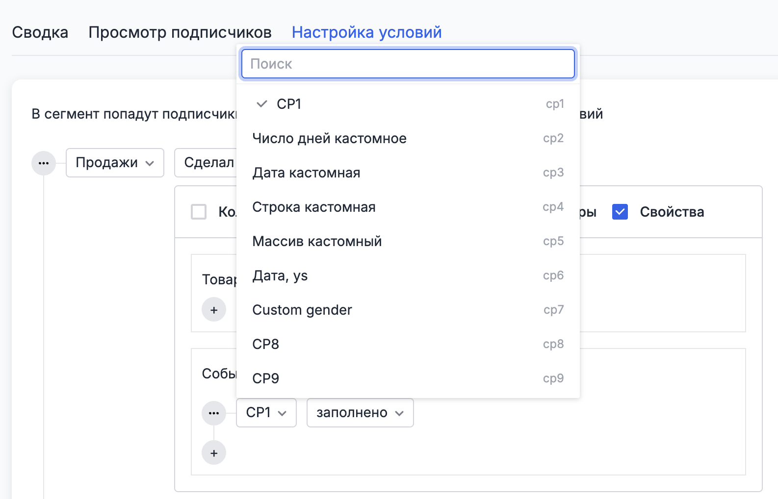
Task: Click the ellipsis icon next to CP1 selector
Action: pyautogui.click(x=214, y=413)
